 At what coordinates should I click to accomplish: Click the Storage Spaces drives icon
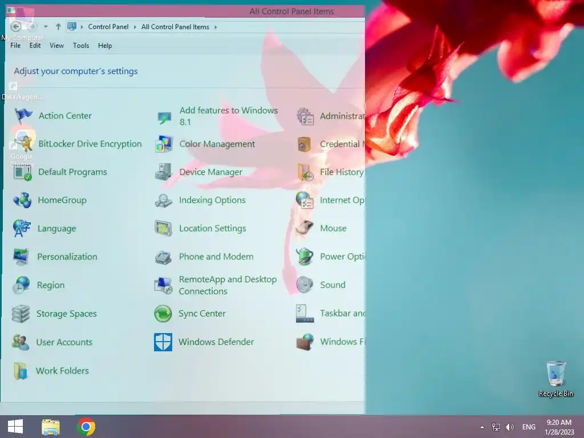coord(21,314)
